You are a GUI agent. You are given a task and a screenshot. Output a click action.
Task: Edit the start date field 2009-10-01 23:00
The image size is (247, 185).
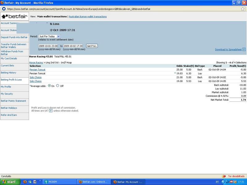click(x=48, y=46)
